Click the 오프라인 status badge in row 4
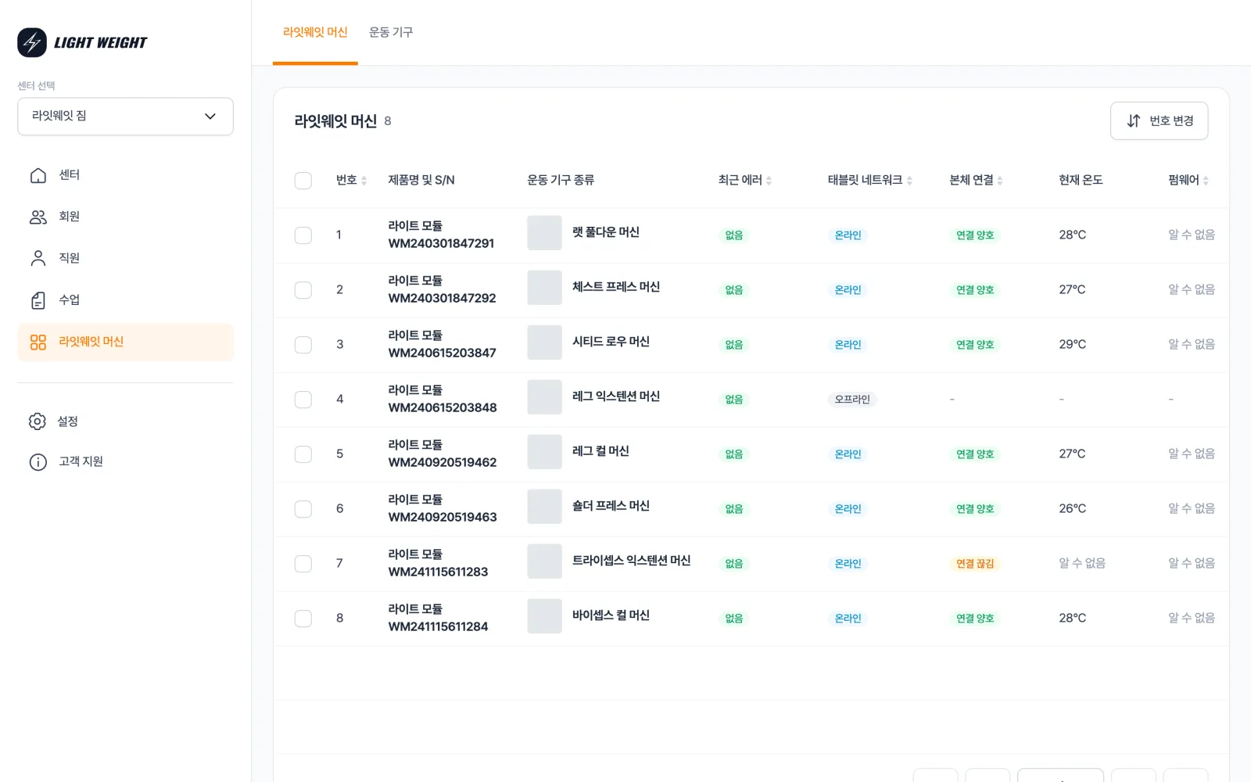 pos(852,400)
